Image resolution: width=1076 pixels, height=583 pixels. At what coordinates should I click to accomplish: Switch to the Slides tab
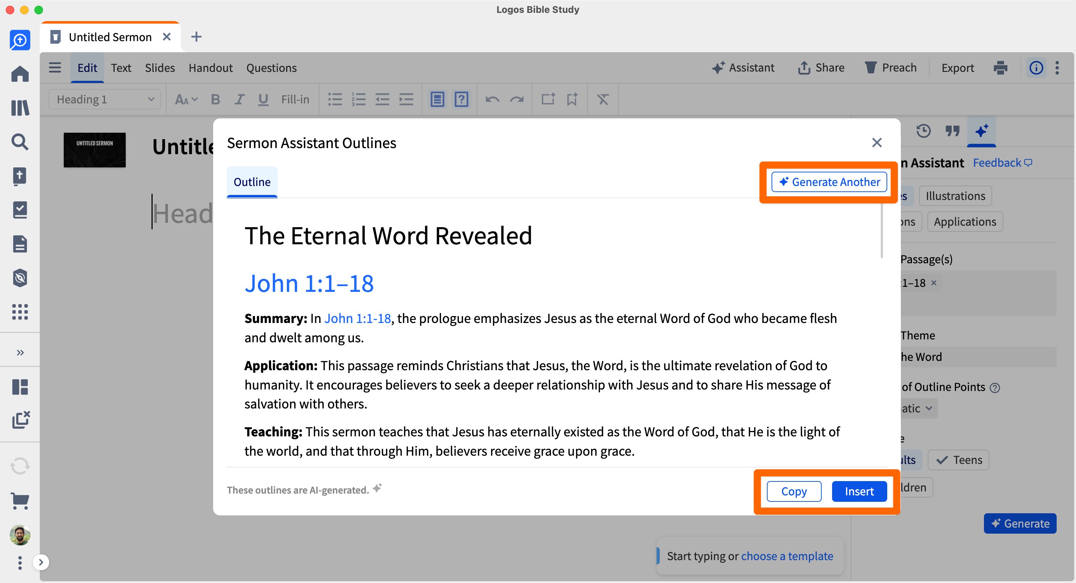(159, 68)
